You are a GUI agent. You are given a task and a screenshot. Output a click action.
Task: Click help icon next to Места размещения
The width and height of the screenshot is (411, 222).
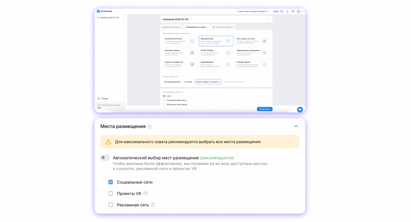(x=150, y=127)
